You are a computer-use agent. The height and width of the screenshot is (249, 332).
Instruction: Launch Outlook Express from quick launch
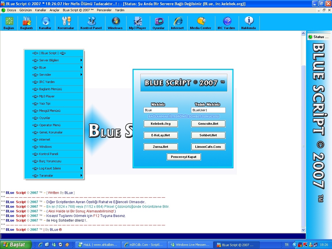(x=47, y=245)
